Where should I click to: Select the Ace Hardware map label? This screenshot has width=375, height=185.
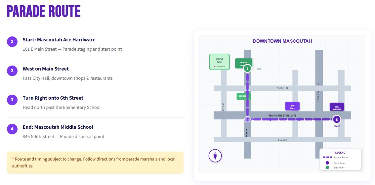click(337, 107)
